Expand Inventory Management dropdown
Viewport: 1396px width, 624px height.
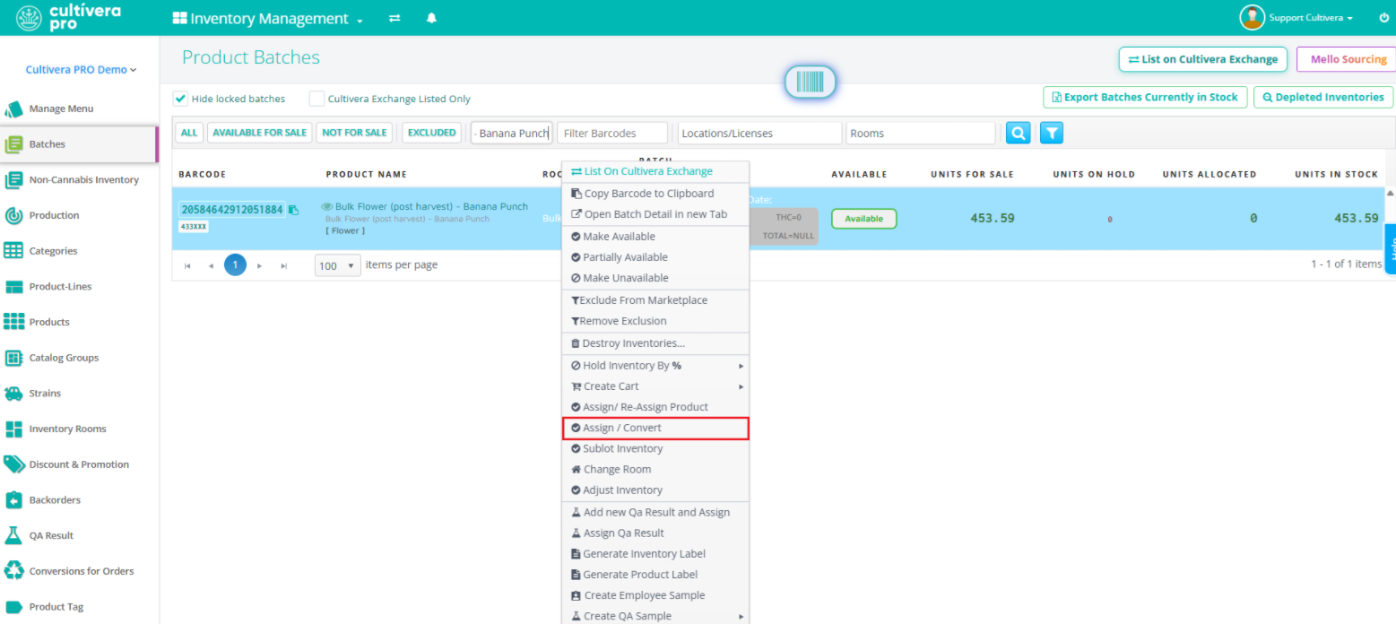(x=268, y=19)
